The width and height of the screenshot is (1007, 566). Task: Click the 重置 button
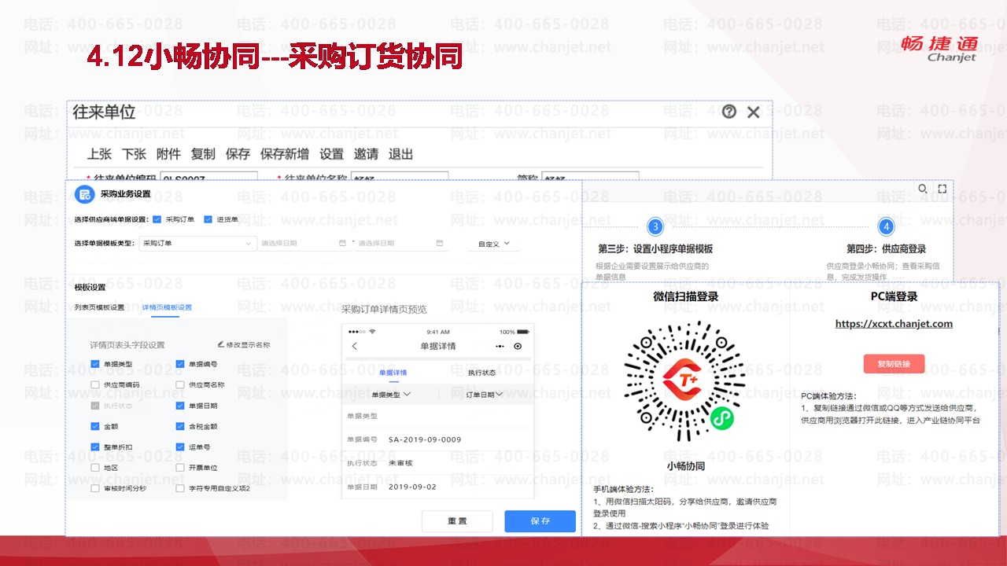coord(457,521)
